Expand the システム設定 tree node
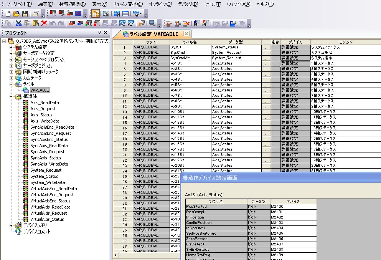Screen dimensions: 381x260 click(11, 47)
